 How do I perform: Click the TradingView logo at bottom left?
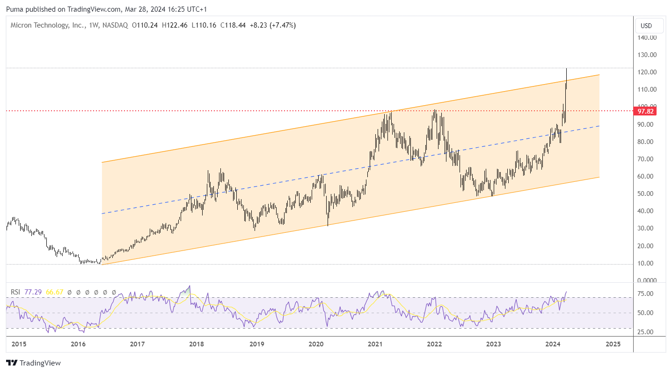click(x=33, y=363)
